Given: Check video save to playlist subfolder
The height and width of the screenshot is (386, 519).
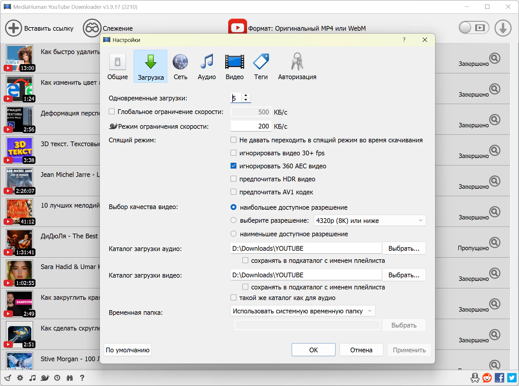Looking at the screenshot, I should 245,287.
